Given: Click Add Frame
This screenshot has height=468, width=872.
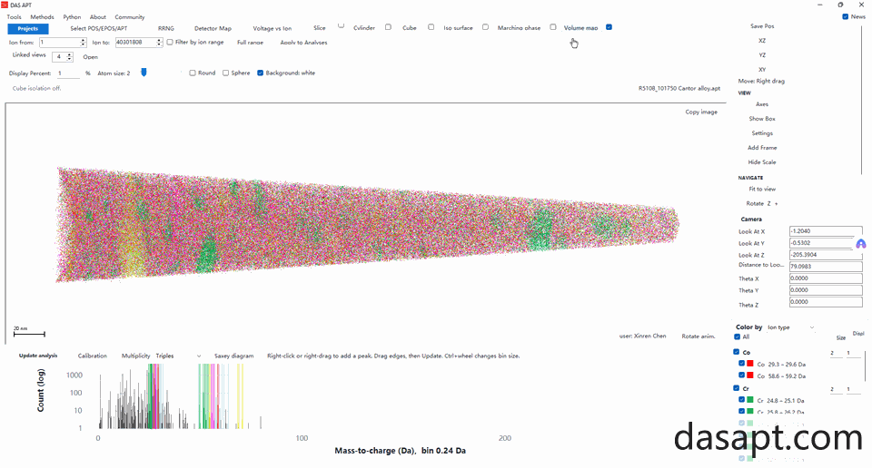Looking at the screenshot, I should (762, 148).
